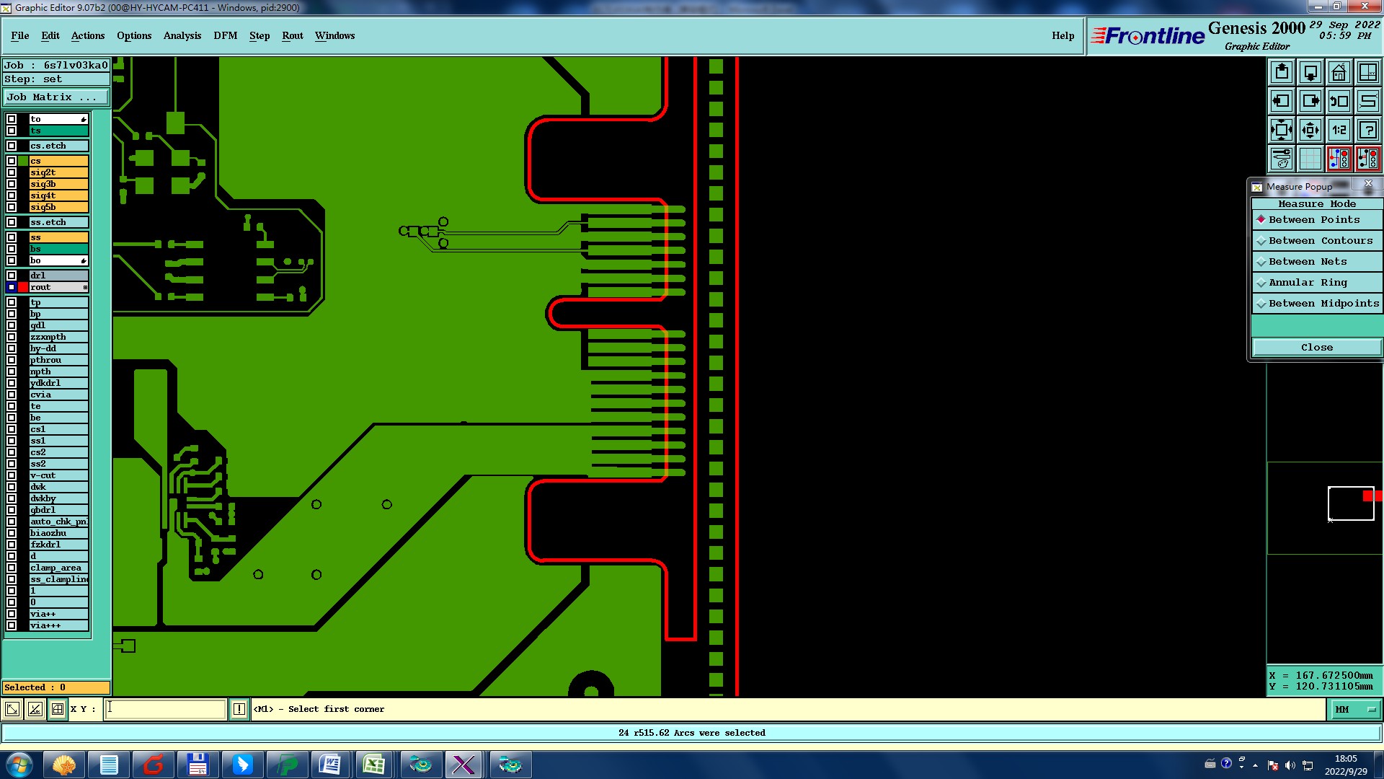This screenshot has width=1384, height=779.
Task: Click Close in Measure Popup
Action: [1316, 348]
